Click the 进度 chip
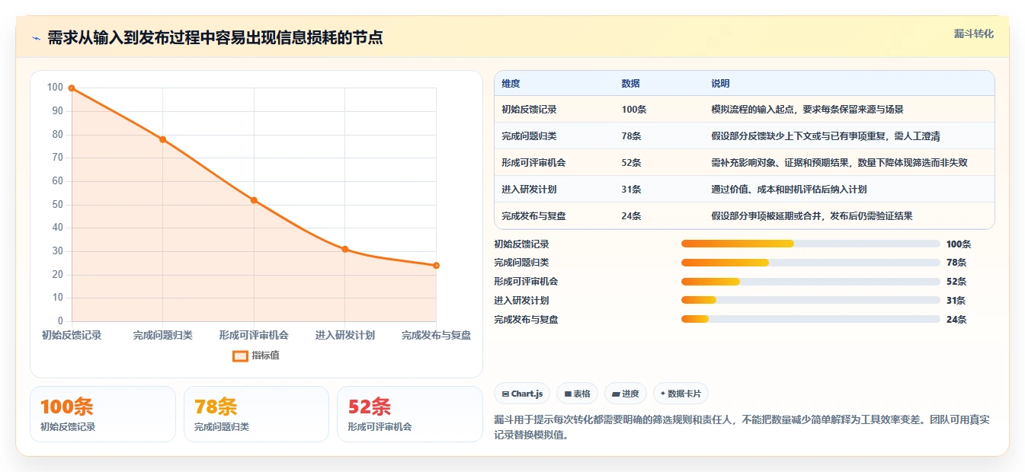The image size is (1025, 472). pos(626,394)
